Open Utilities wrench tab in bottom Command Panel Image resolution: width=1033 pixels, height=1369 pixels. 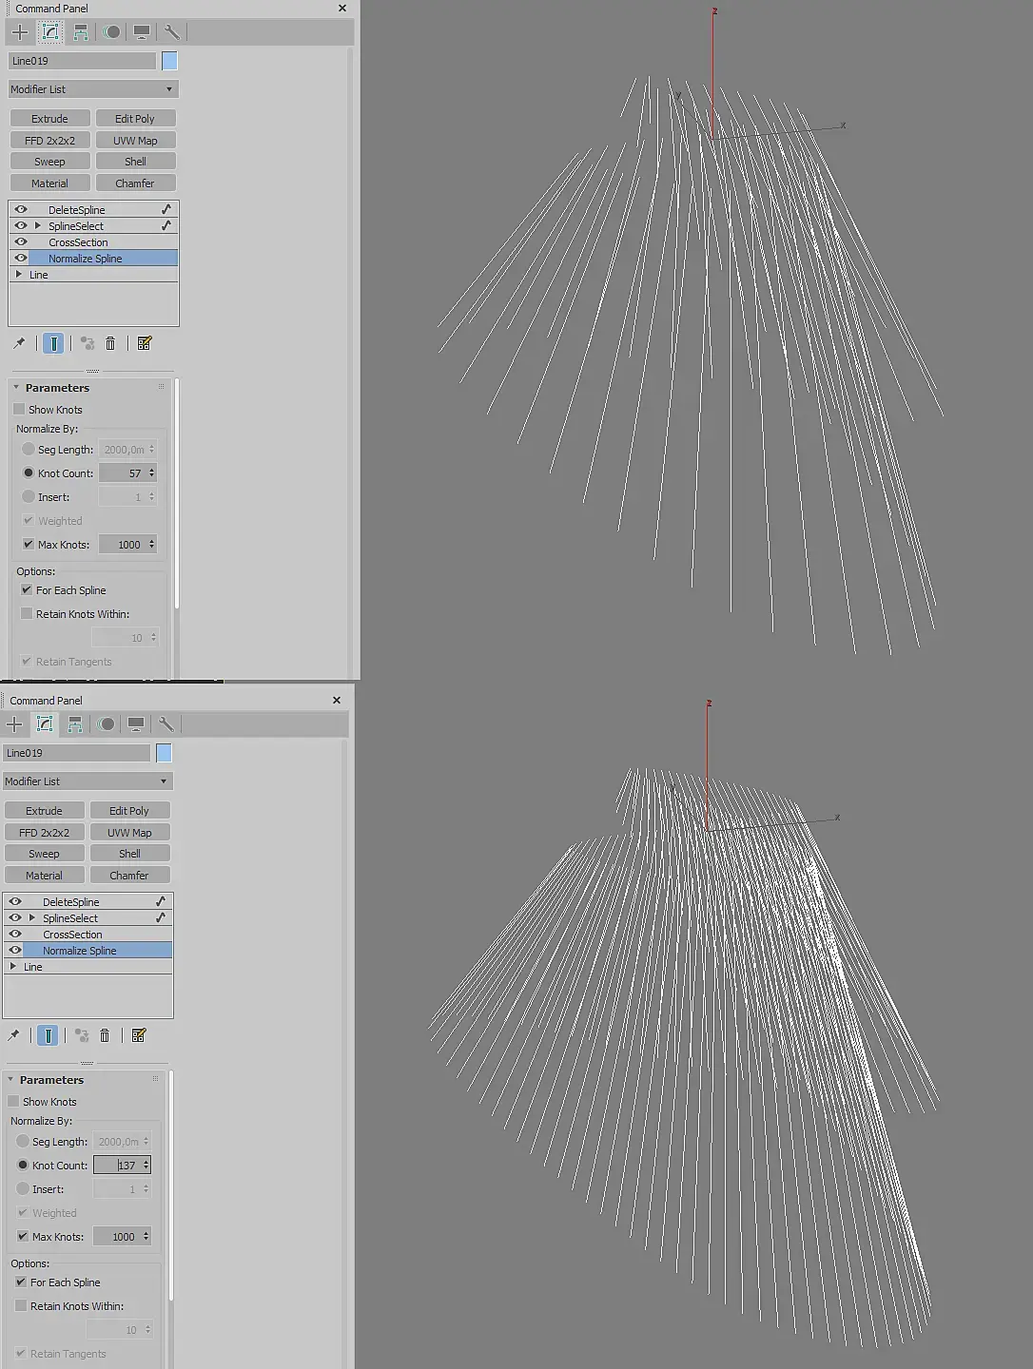[x=166, y=724]
